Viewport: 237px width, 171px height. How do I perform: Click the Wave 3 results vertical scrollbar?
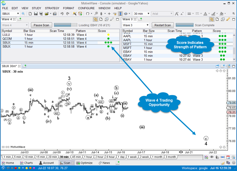[x=234, y=47]
